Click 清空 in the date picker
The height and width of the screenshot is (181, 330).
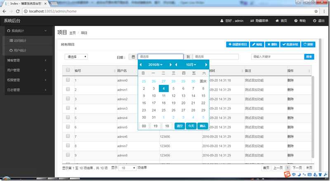pyautogui.click(x=180, y=126)
